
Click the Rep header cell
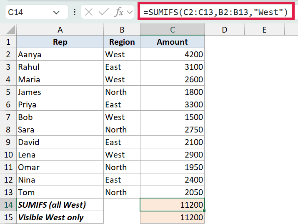60,42
